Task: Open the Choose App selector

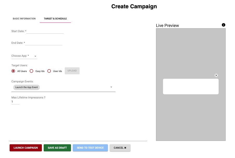Action: 23,56
